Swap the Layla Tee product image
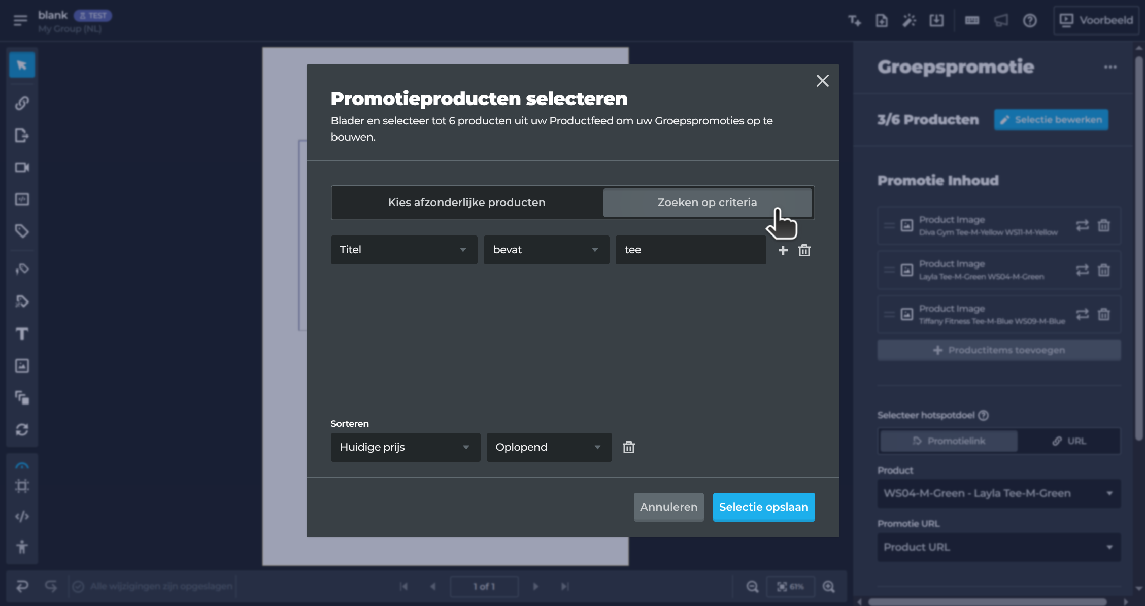Screen dimensions: 1145x606 (x=1083, y=270)
